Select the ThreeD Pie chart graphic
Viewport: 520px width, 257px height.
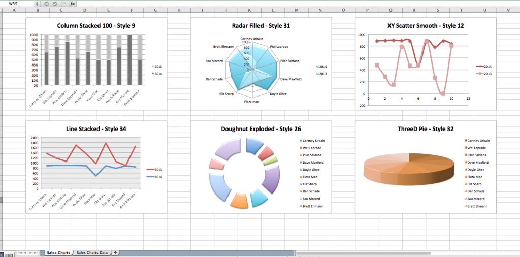pyautogui.click(x=406, y=165)
